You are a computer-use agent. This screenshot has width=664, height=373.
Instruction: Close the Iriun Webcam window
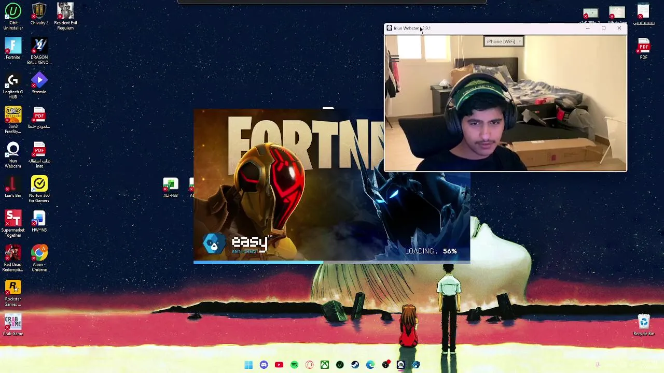click(x=619, y=28)
